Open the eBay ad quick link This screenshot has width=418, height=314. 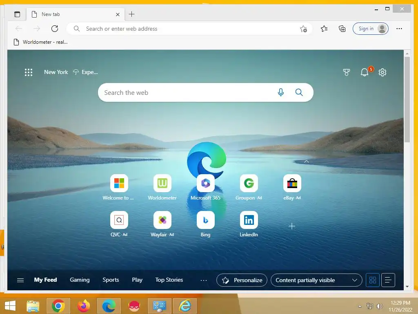[x=292, y=187]
